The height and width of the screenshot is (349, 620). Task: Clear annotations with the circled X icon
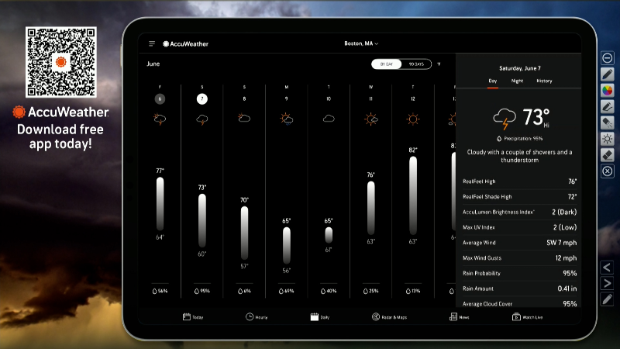point(608,171)
